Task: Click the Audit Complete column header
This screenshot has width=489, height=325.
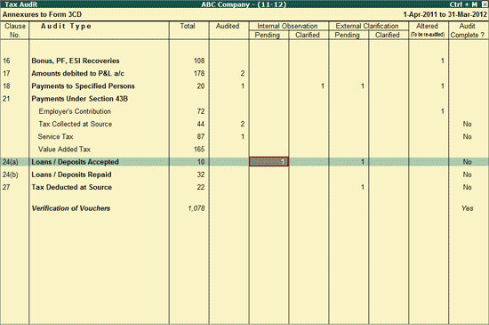Action: tap(467, 30)
